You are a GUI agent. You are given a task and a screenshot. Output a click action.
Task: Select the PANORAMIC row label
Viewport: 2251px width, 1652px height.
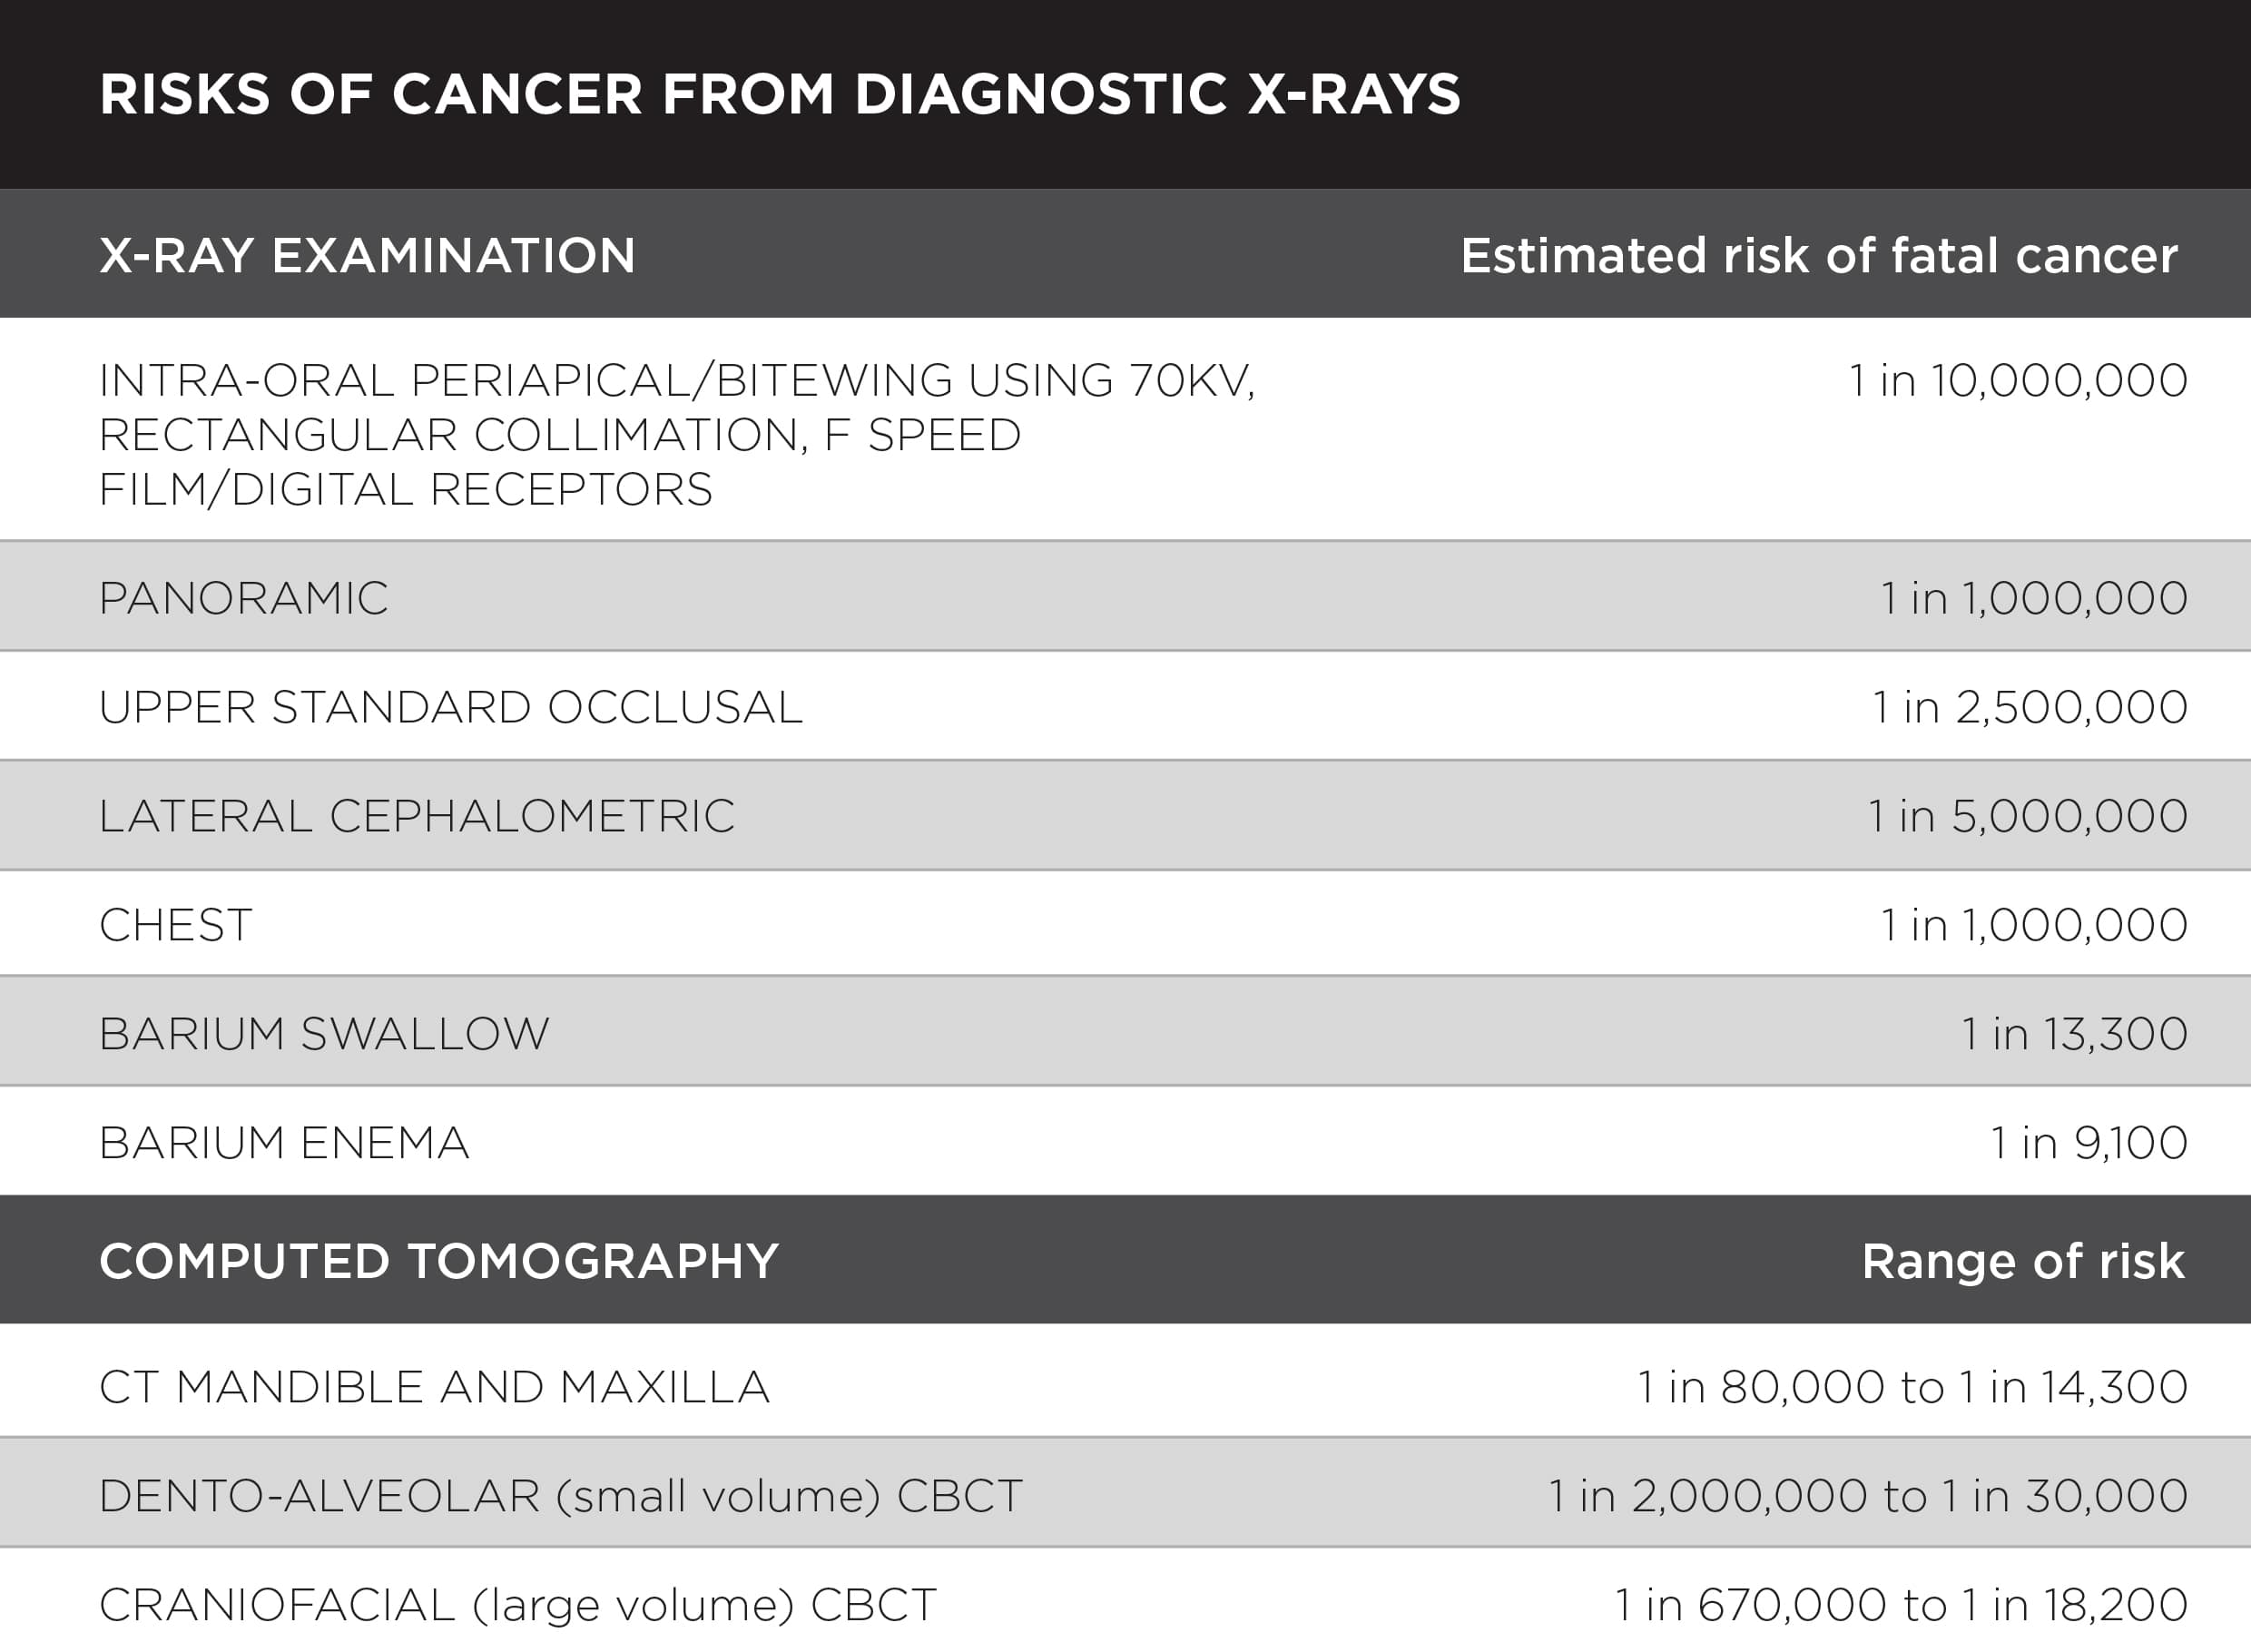coord(243,598)
